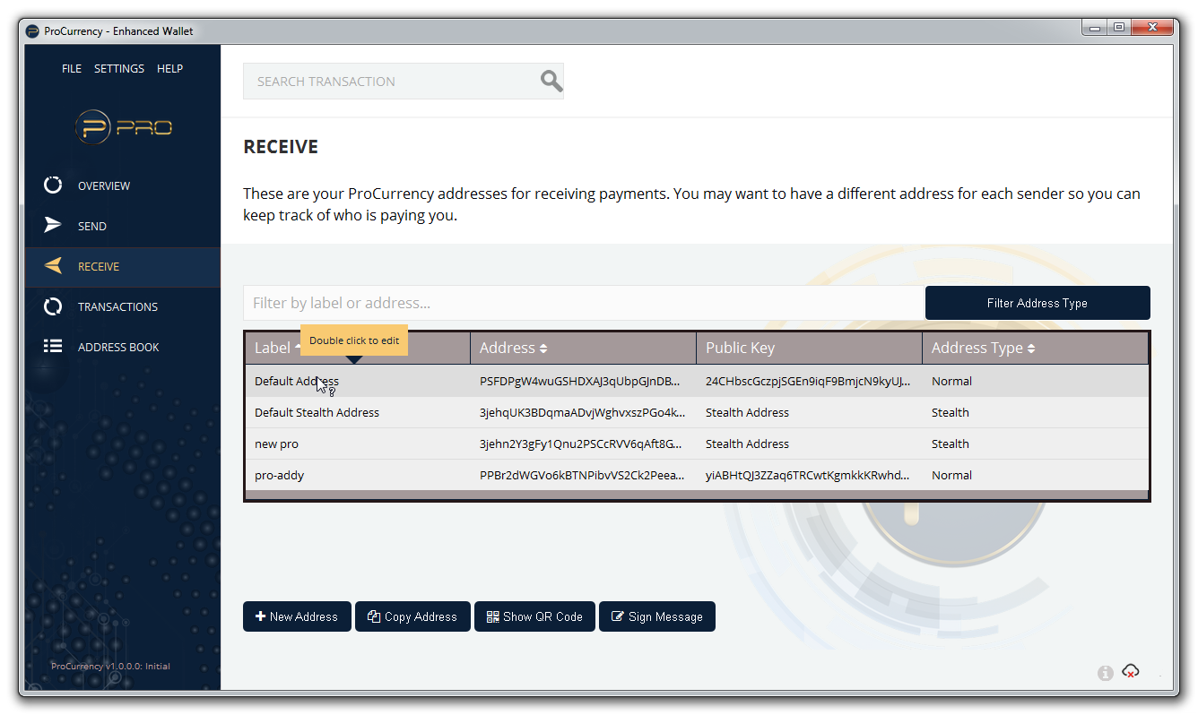This screenshot has width=1198, height=715.
Task: Click the Copy Address button
Action: click(x=412, y=616)
